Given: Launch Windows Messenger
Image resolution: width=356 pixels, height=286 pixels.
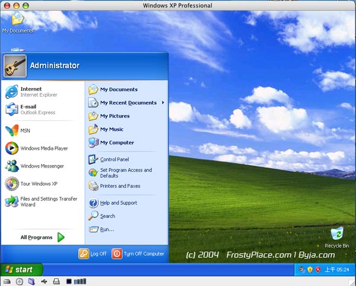Looking at the screenshot, I should 34,166.
